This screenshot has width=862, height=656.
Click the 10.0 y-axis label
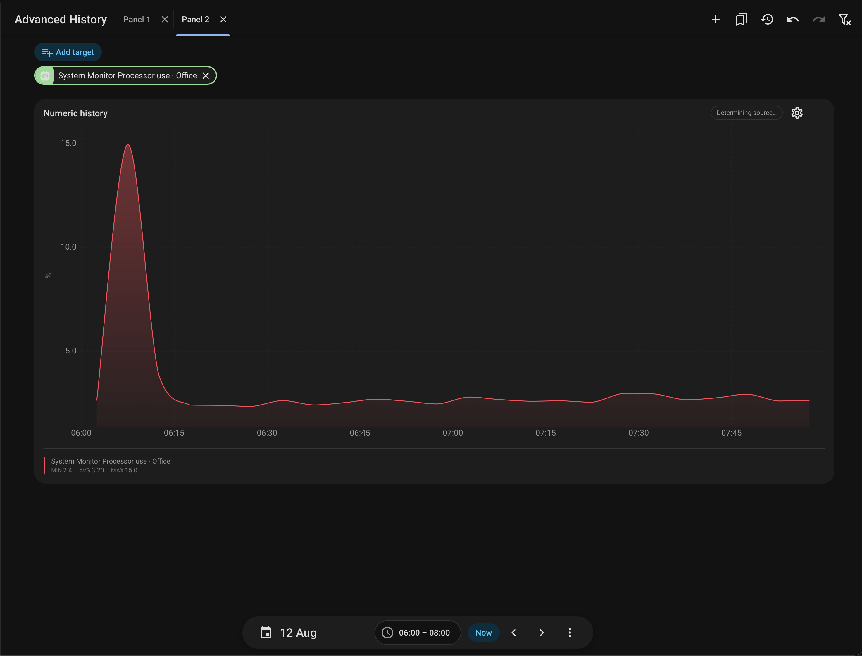pos(68,247)
